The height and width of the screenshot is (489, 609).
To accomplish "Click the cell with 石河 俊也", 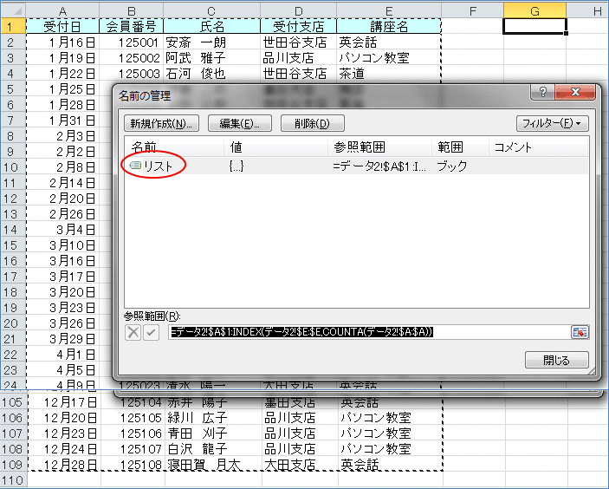I will (x=211, y=73).
